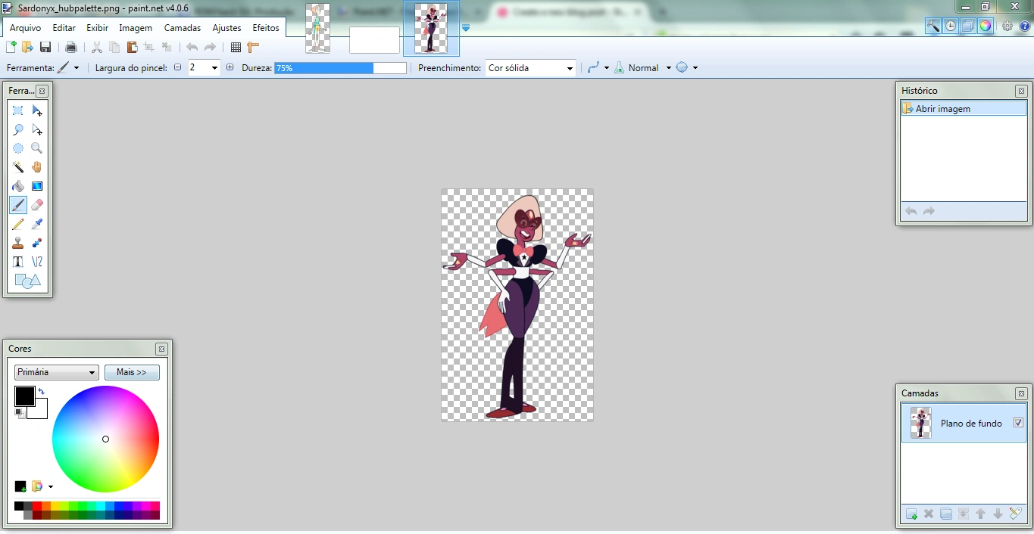Open the brush width value dropdown
The height and width of the screenshot is (534, 1034).
click(214, 67)
